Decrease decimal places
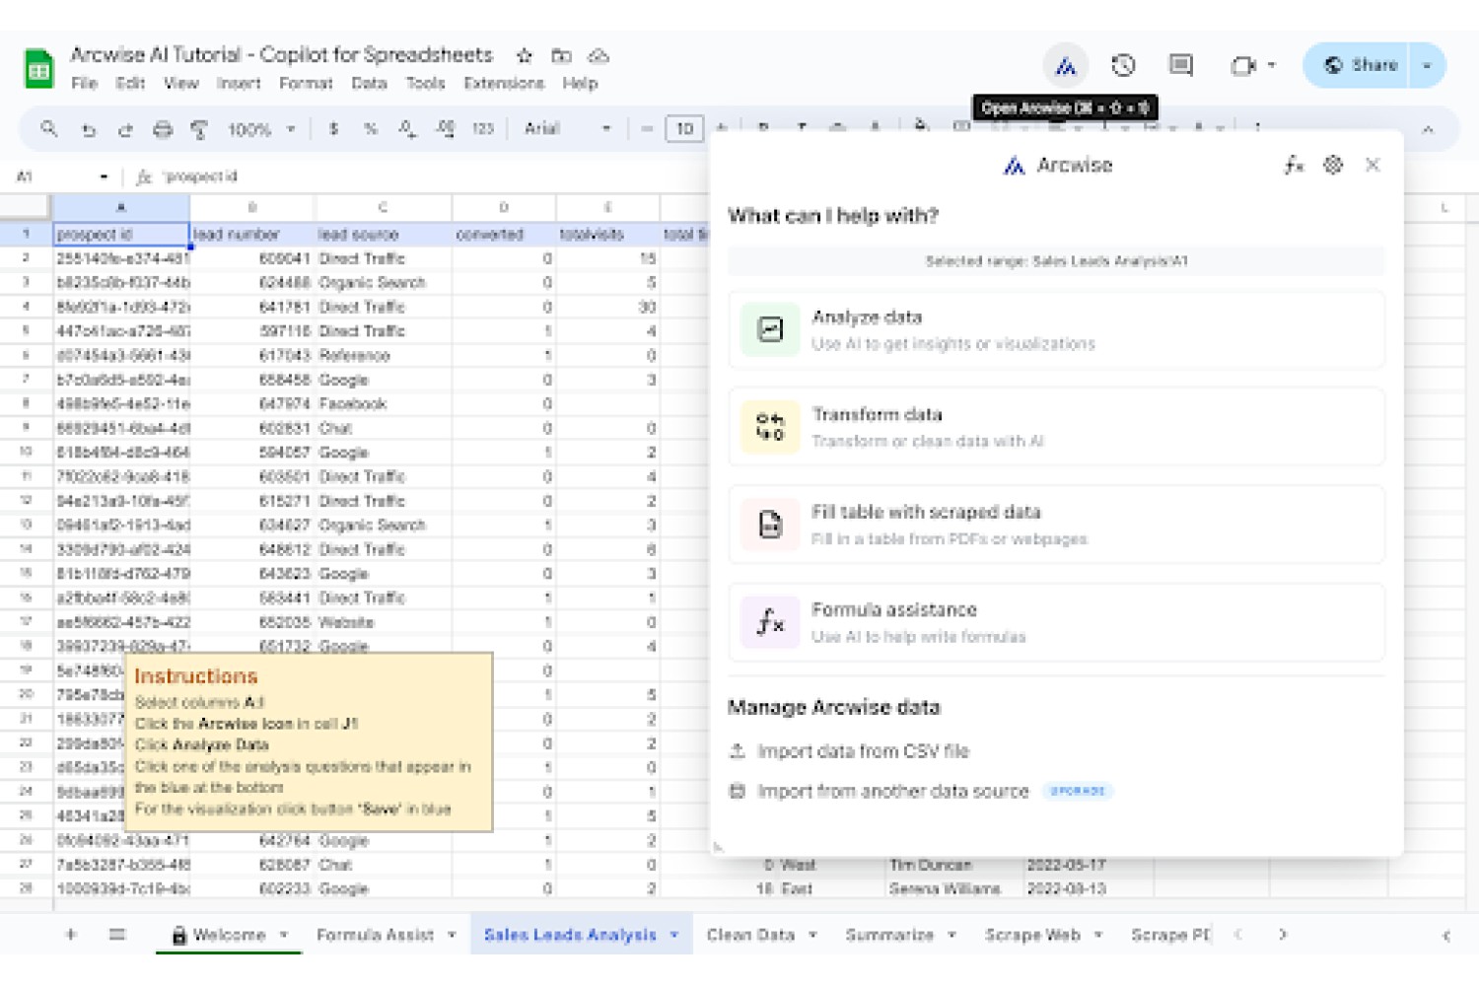The height and width of the screenshot is (986, 1479). 407,129
